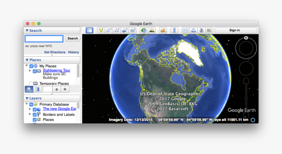Click into the search input field

pyautogui.click(x=44, y=39)
